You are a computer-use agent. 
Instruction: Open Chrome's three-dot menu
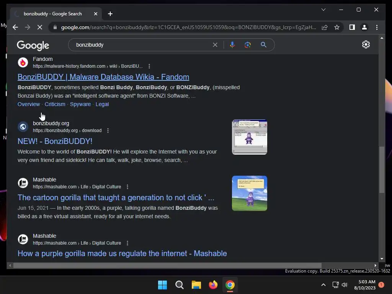377,27
